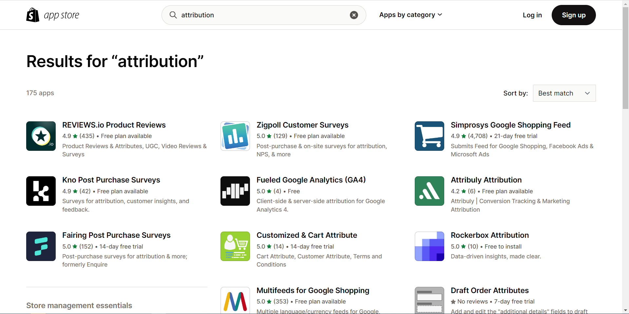This screenshot has width=629, height=314.
Task: Open the Kno Post Purchase Surveys icon
Action: [41, 191]
